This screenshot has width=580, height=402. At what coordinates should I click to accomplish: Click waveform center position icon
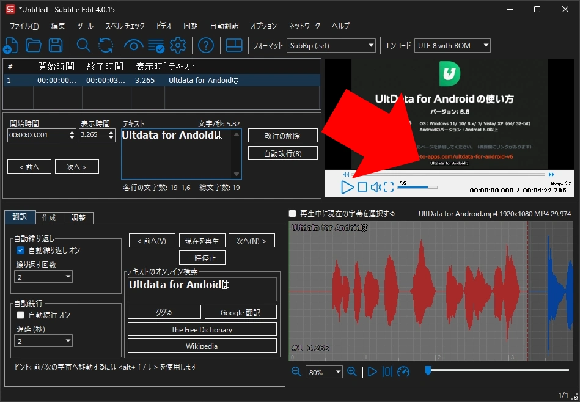click(x=387, y=371)
